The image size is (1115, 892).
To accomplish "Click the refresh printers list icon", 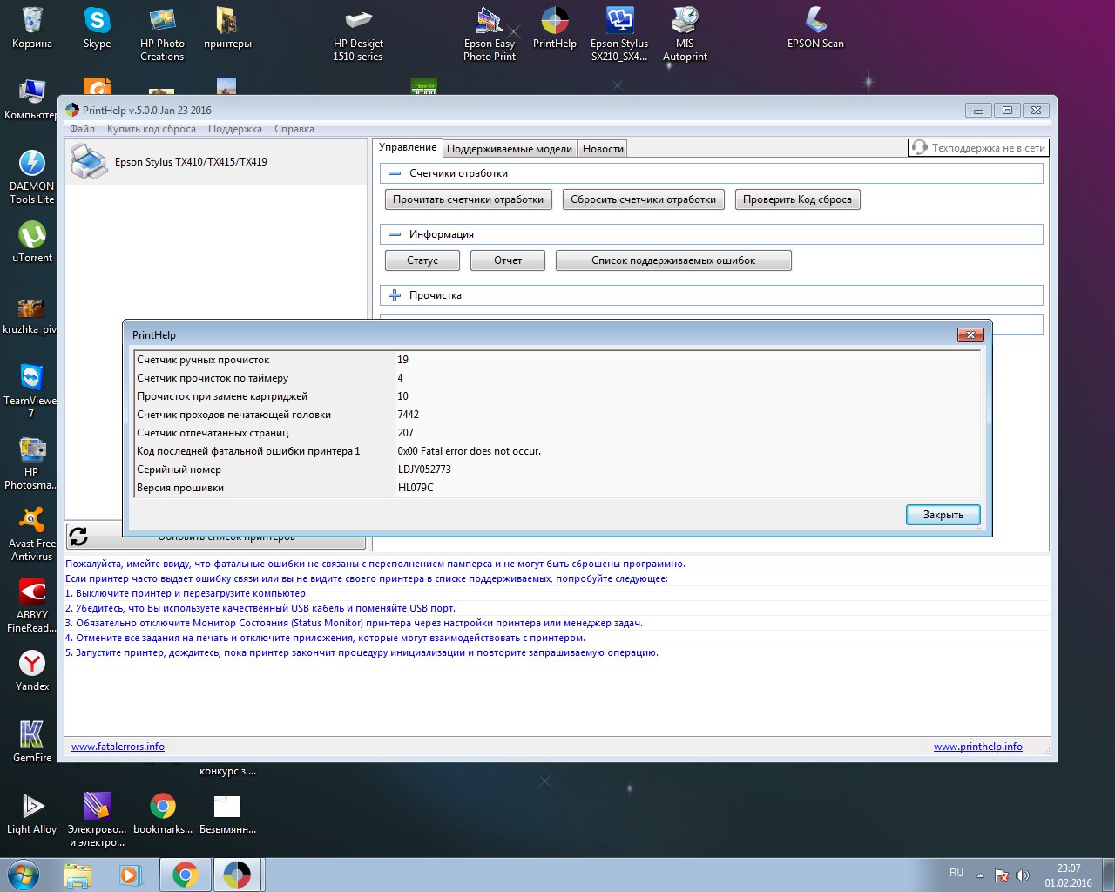I will tap(78, 537).
